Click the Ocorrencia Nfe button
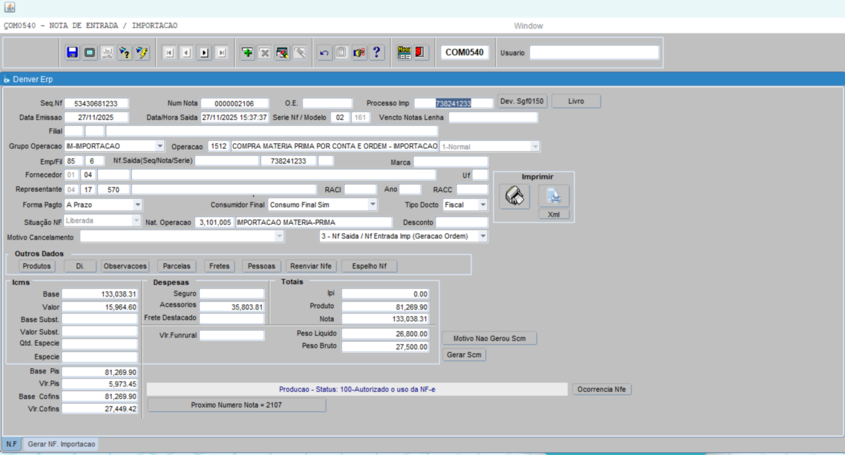845x455 pixels. tap(601, 389)
